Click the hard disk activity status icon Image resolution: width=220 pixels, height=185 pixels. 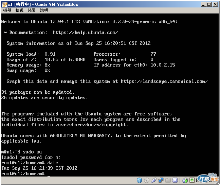pos(139,180)
